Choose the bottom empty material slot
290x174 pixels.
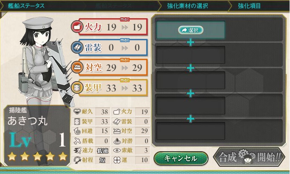[191, 131]
